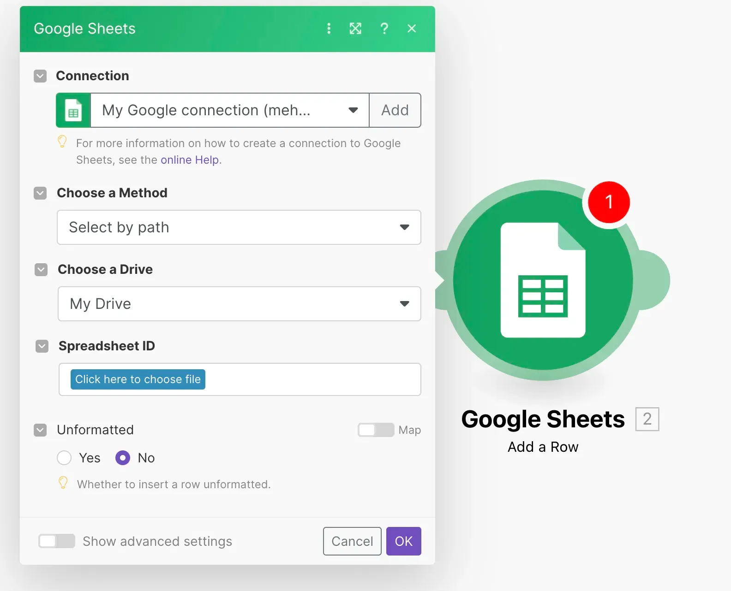Expand the dialog with the fullscreen icon
The height and width of the screenshot is (591, 731).
pyautogui.click(x=355, y=29)
